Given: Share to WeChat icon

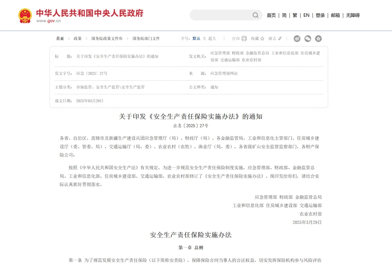Looking at the screenshot, I should click(x=308, y=39).
